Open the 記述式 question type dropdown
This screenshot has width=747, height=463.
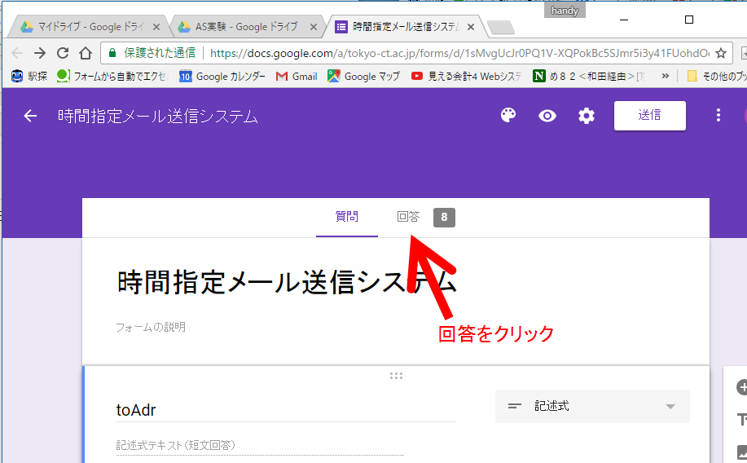click(x=592, y=406)
